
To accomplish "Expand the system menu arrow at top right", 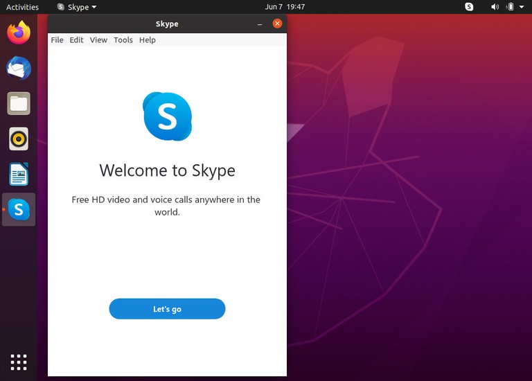I will [523, 7].
